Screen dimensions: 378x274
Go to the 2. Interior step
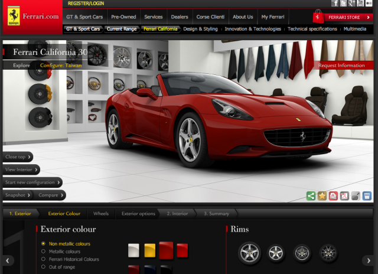click(x=177, y=214)
